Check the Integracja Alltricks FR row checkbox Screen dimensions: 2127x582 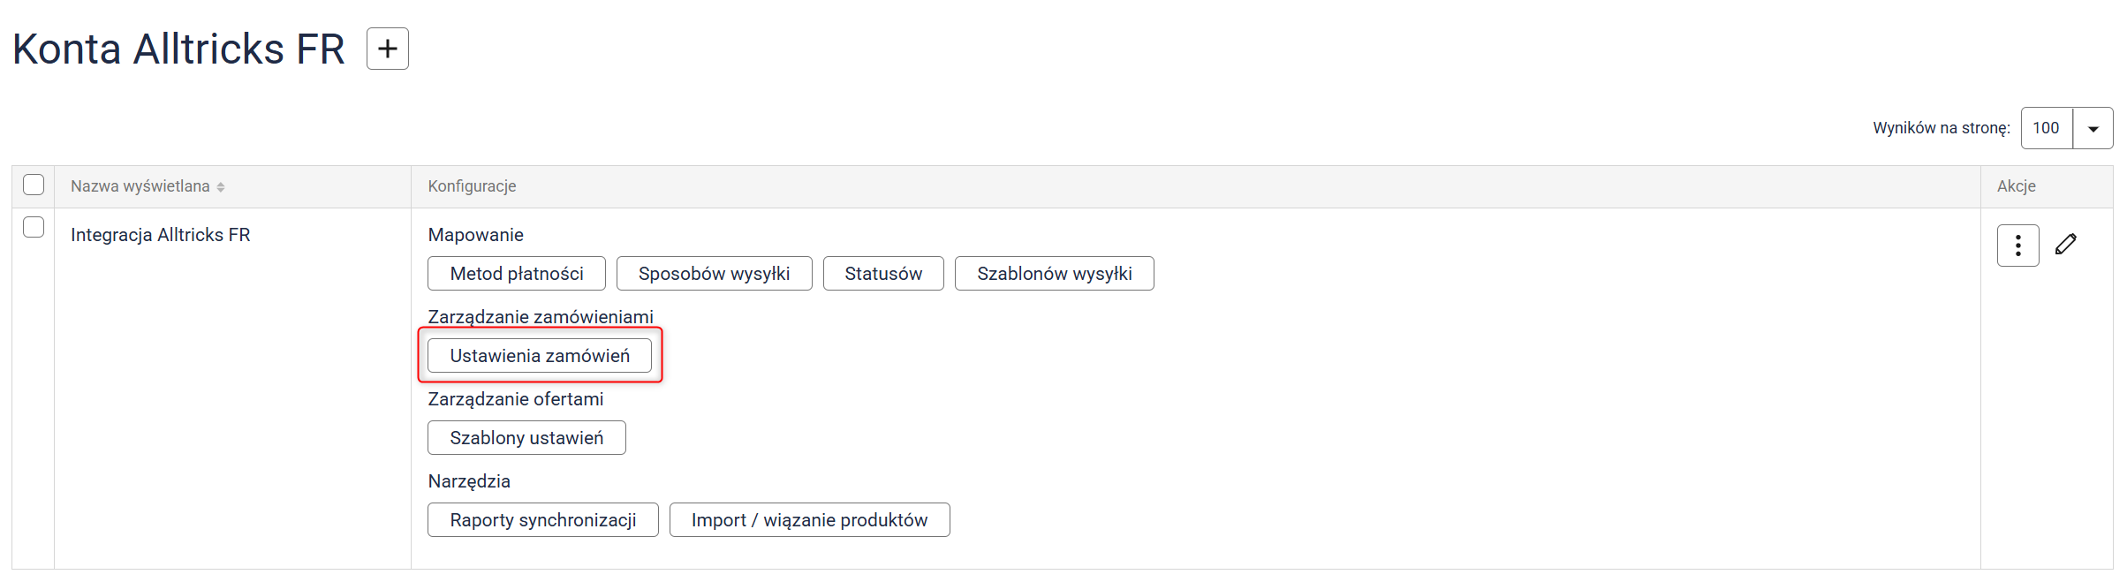pos(34,227)
